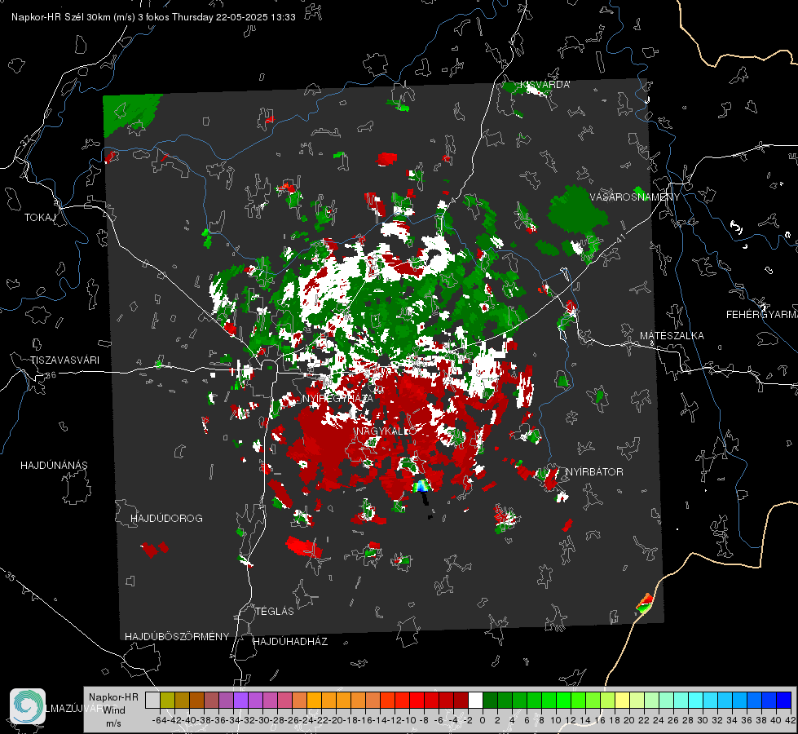Pick the gray swatch at the legend's left end
Viewport: 798px width, 734px height.
152,700
